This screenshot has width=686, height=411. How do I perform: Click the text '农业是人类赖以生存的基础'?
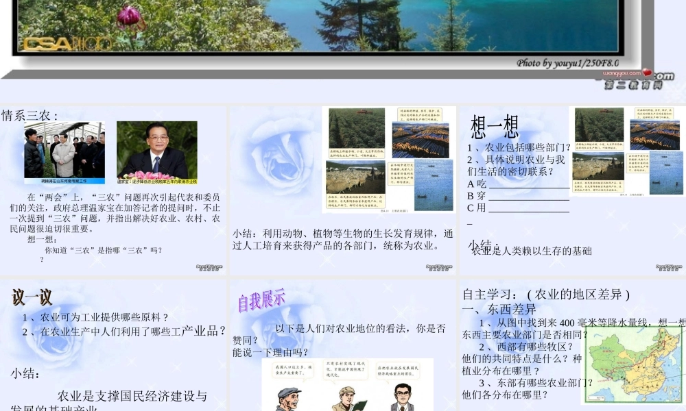532,251
